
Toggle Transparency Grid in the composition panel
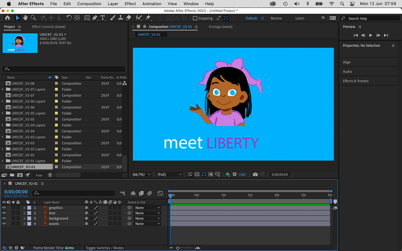tap(197, 174)
